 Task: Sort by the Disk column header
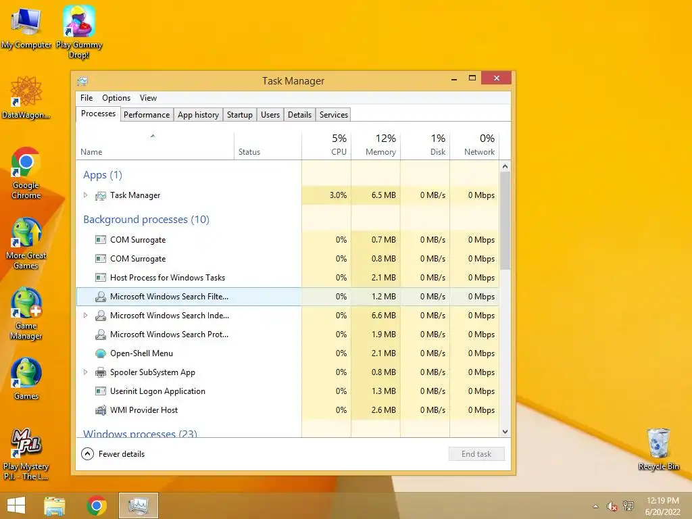tap(426, 146)
